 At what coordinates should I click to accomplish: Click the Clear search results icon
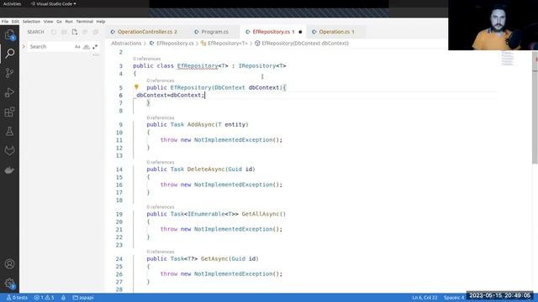pos(64,32)
